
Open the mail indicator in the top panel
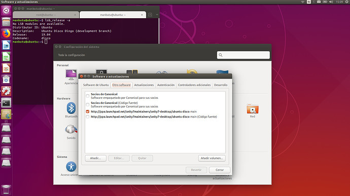(319, 2)
